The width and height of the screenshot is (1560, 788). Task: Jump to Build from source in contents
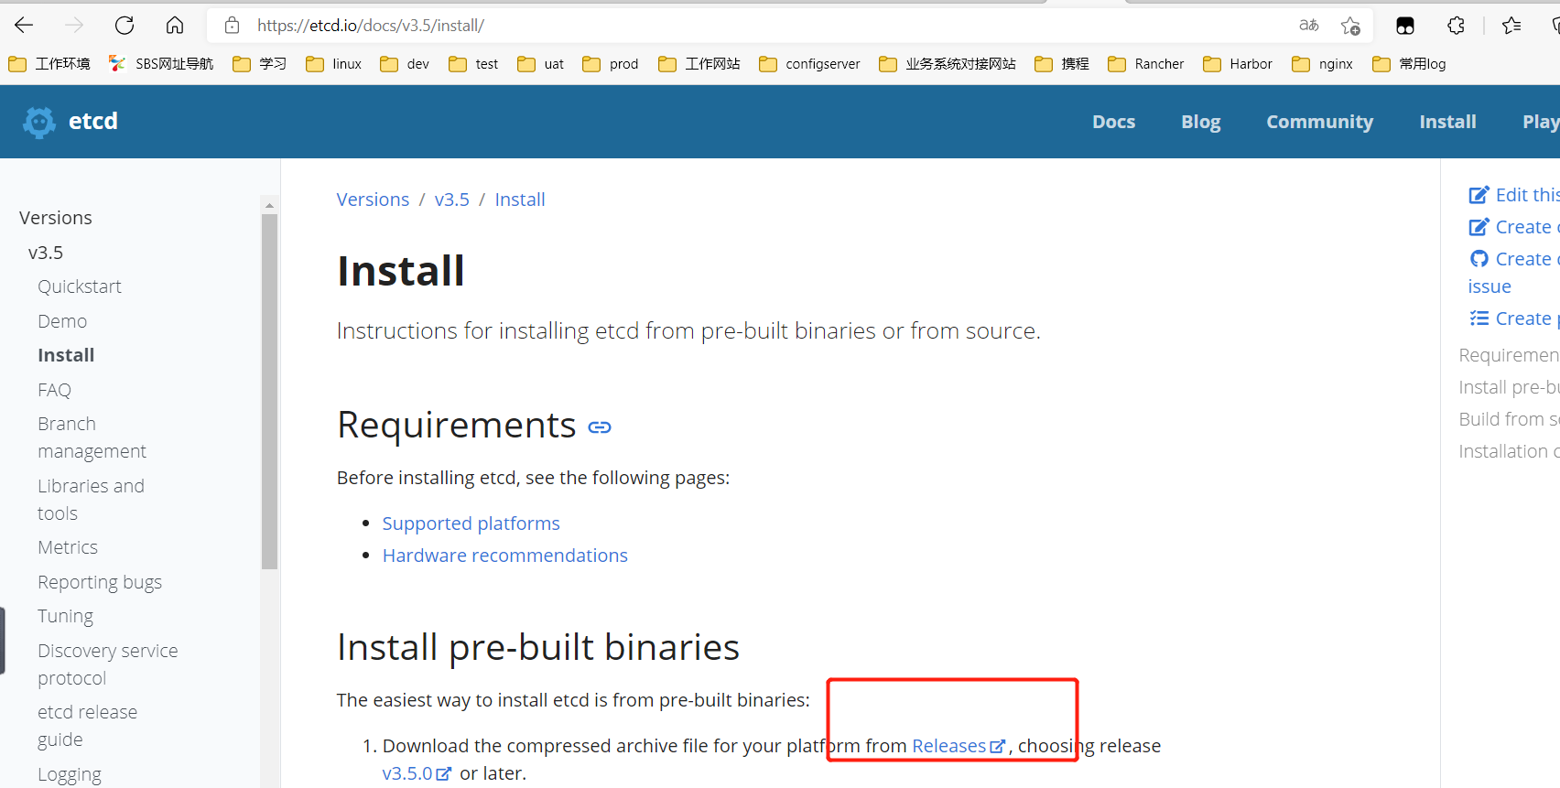pyautogui.click(x=1509, y=419)
